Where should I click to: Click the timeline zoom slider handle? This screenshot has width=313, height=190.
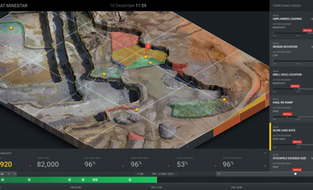point(295,174)
